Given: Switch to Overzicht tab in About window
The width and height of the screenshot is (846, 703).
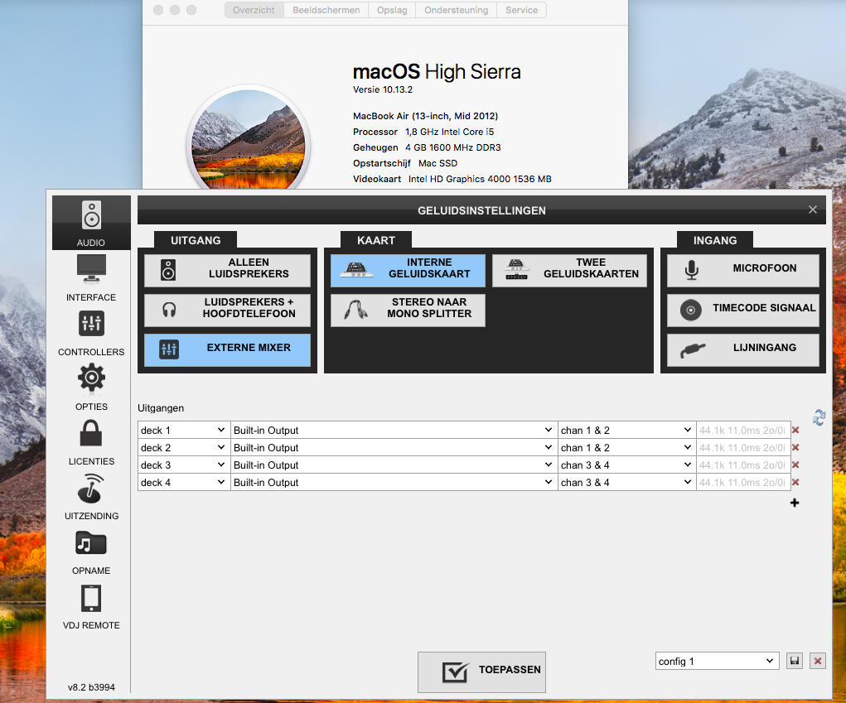Looking at the screenshot, I should coord(254,10).
